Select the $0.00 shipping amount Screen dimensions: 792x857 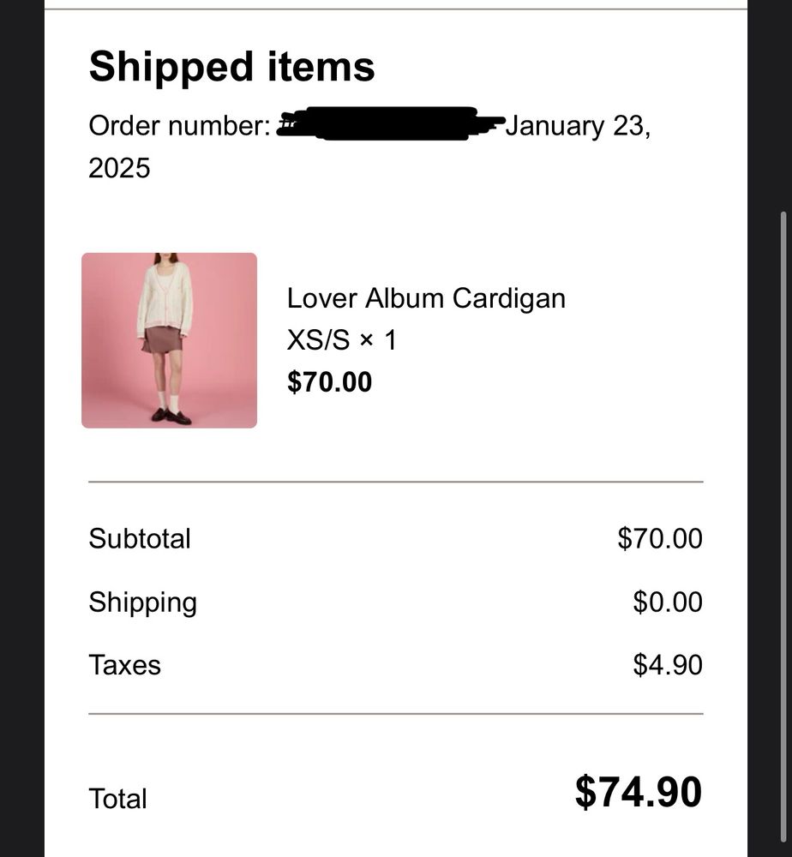(667, 602)
